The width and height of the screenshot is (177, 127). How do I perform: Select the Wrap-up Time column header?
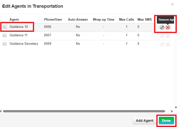pos(104,19)
